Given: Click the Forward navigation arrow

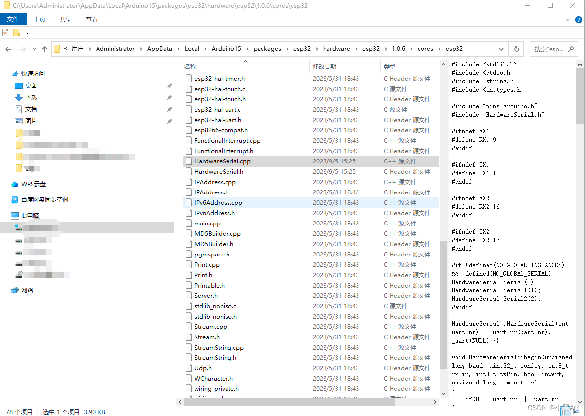Looking at the screenshot, I should 23,49.
